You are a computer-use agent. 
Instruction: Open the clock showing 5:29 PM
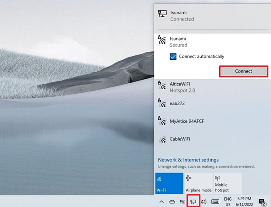[x=244, y=201]
